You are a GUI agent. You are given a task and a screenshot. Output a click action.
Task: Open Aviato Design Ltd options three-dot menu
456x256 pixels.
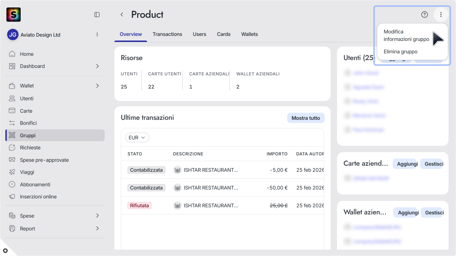97,35
